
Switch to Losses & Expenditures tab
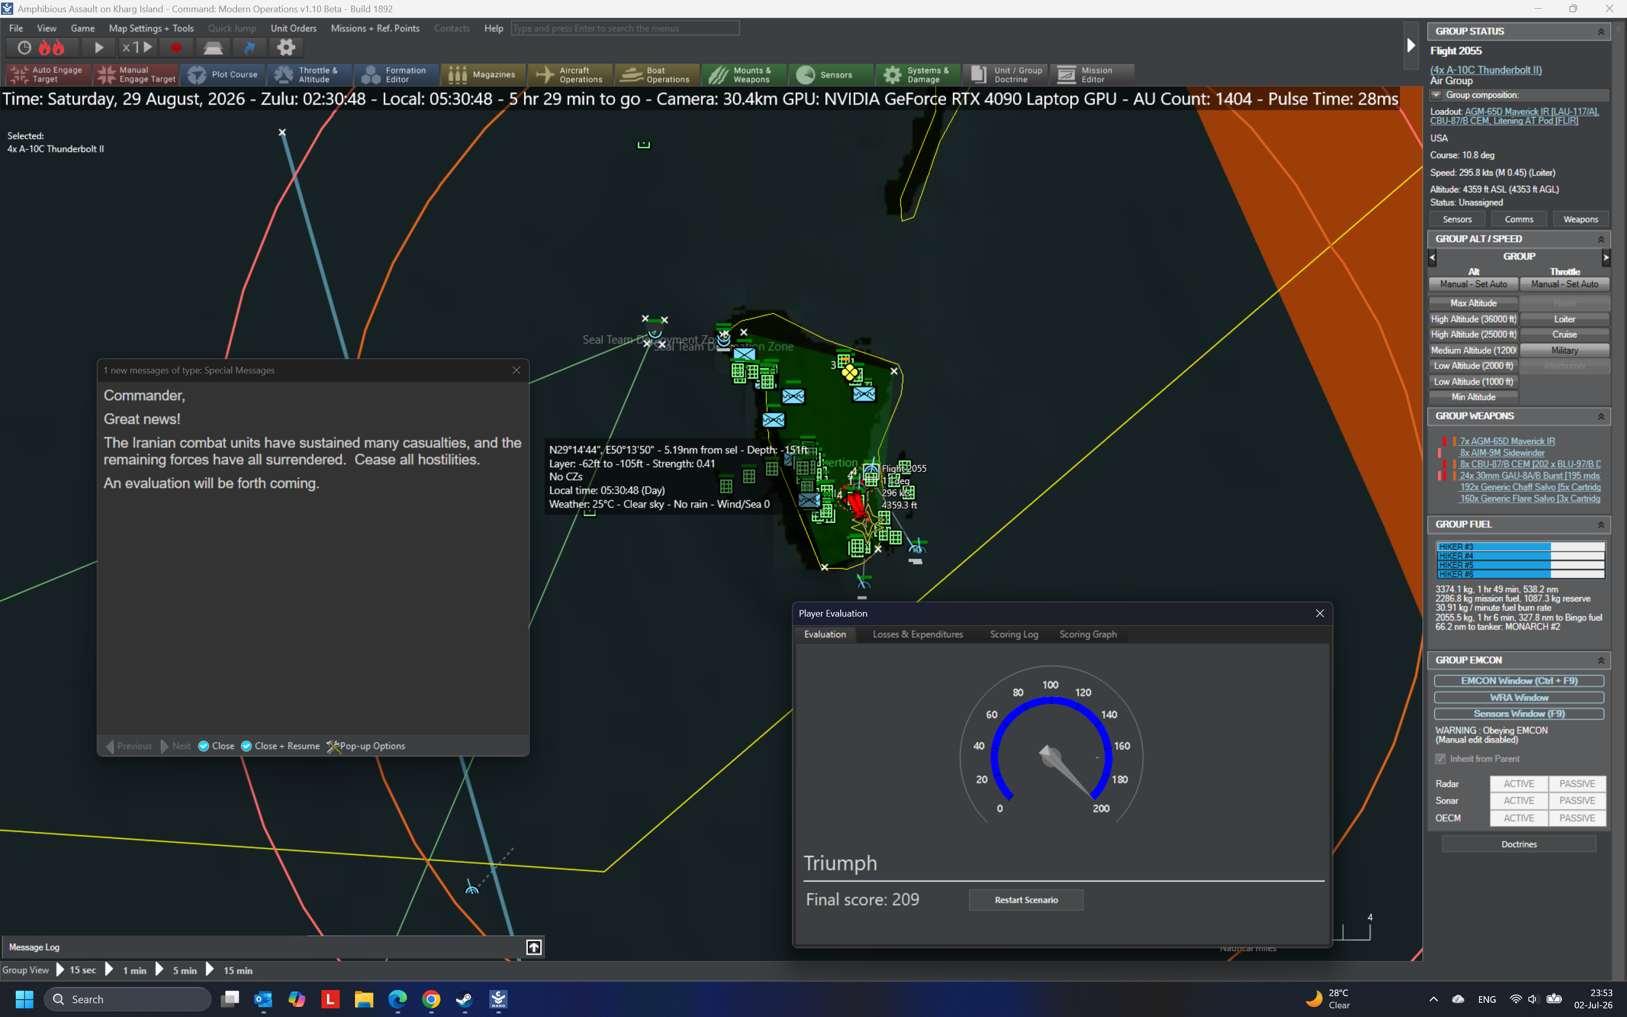point(917,634)
